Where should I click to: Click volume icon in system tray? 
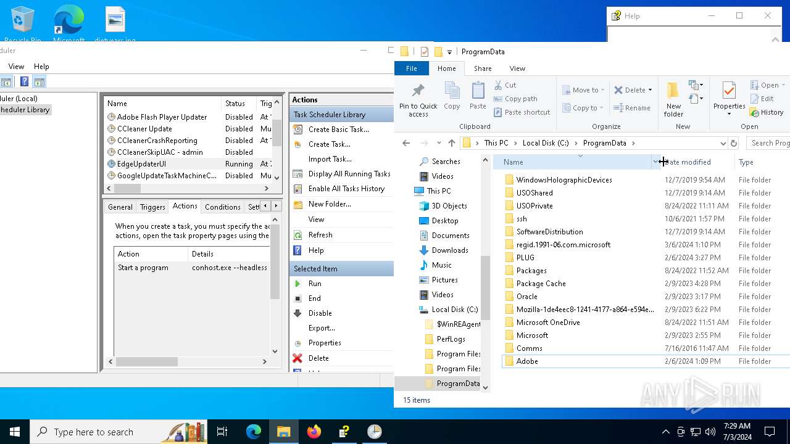tap(710, 432)
